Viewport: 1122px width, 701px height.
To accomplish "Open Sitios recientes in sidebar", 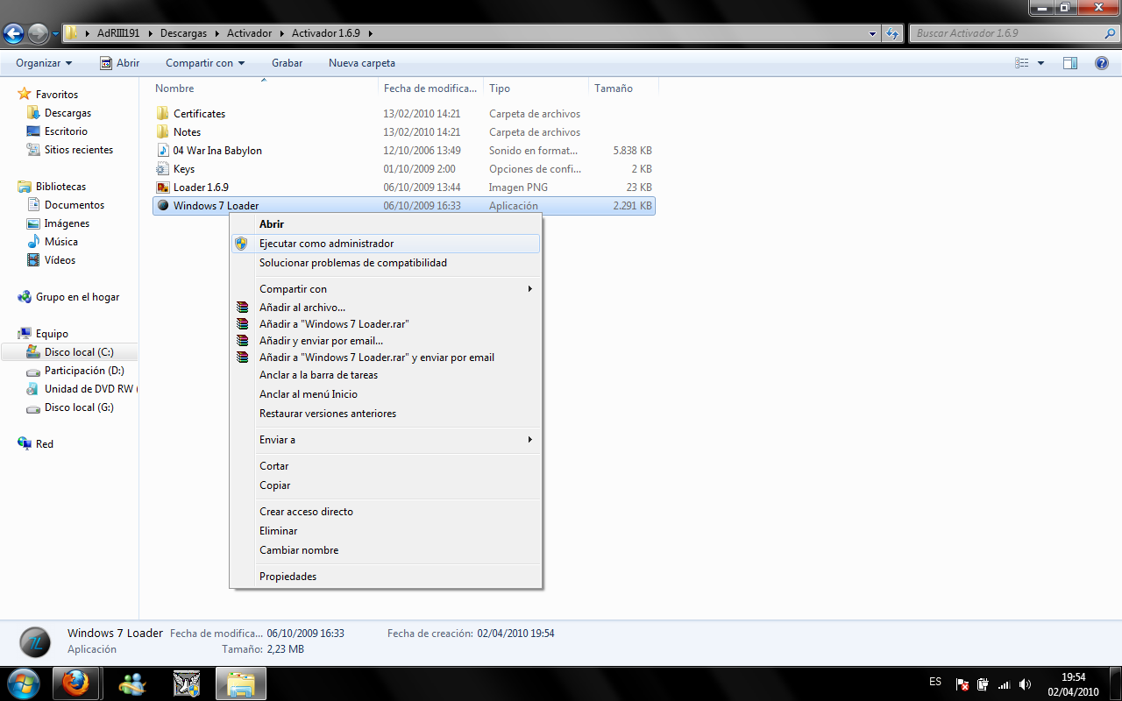I will pos(79,150).
